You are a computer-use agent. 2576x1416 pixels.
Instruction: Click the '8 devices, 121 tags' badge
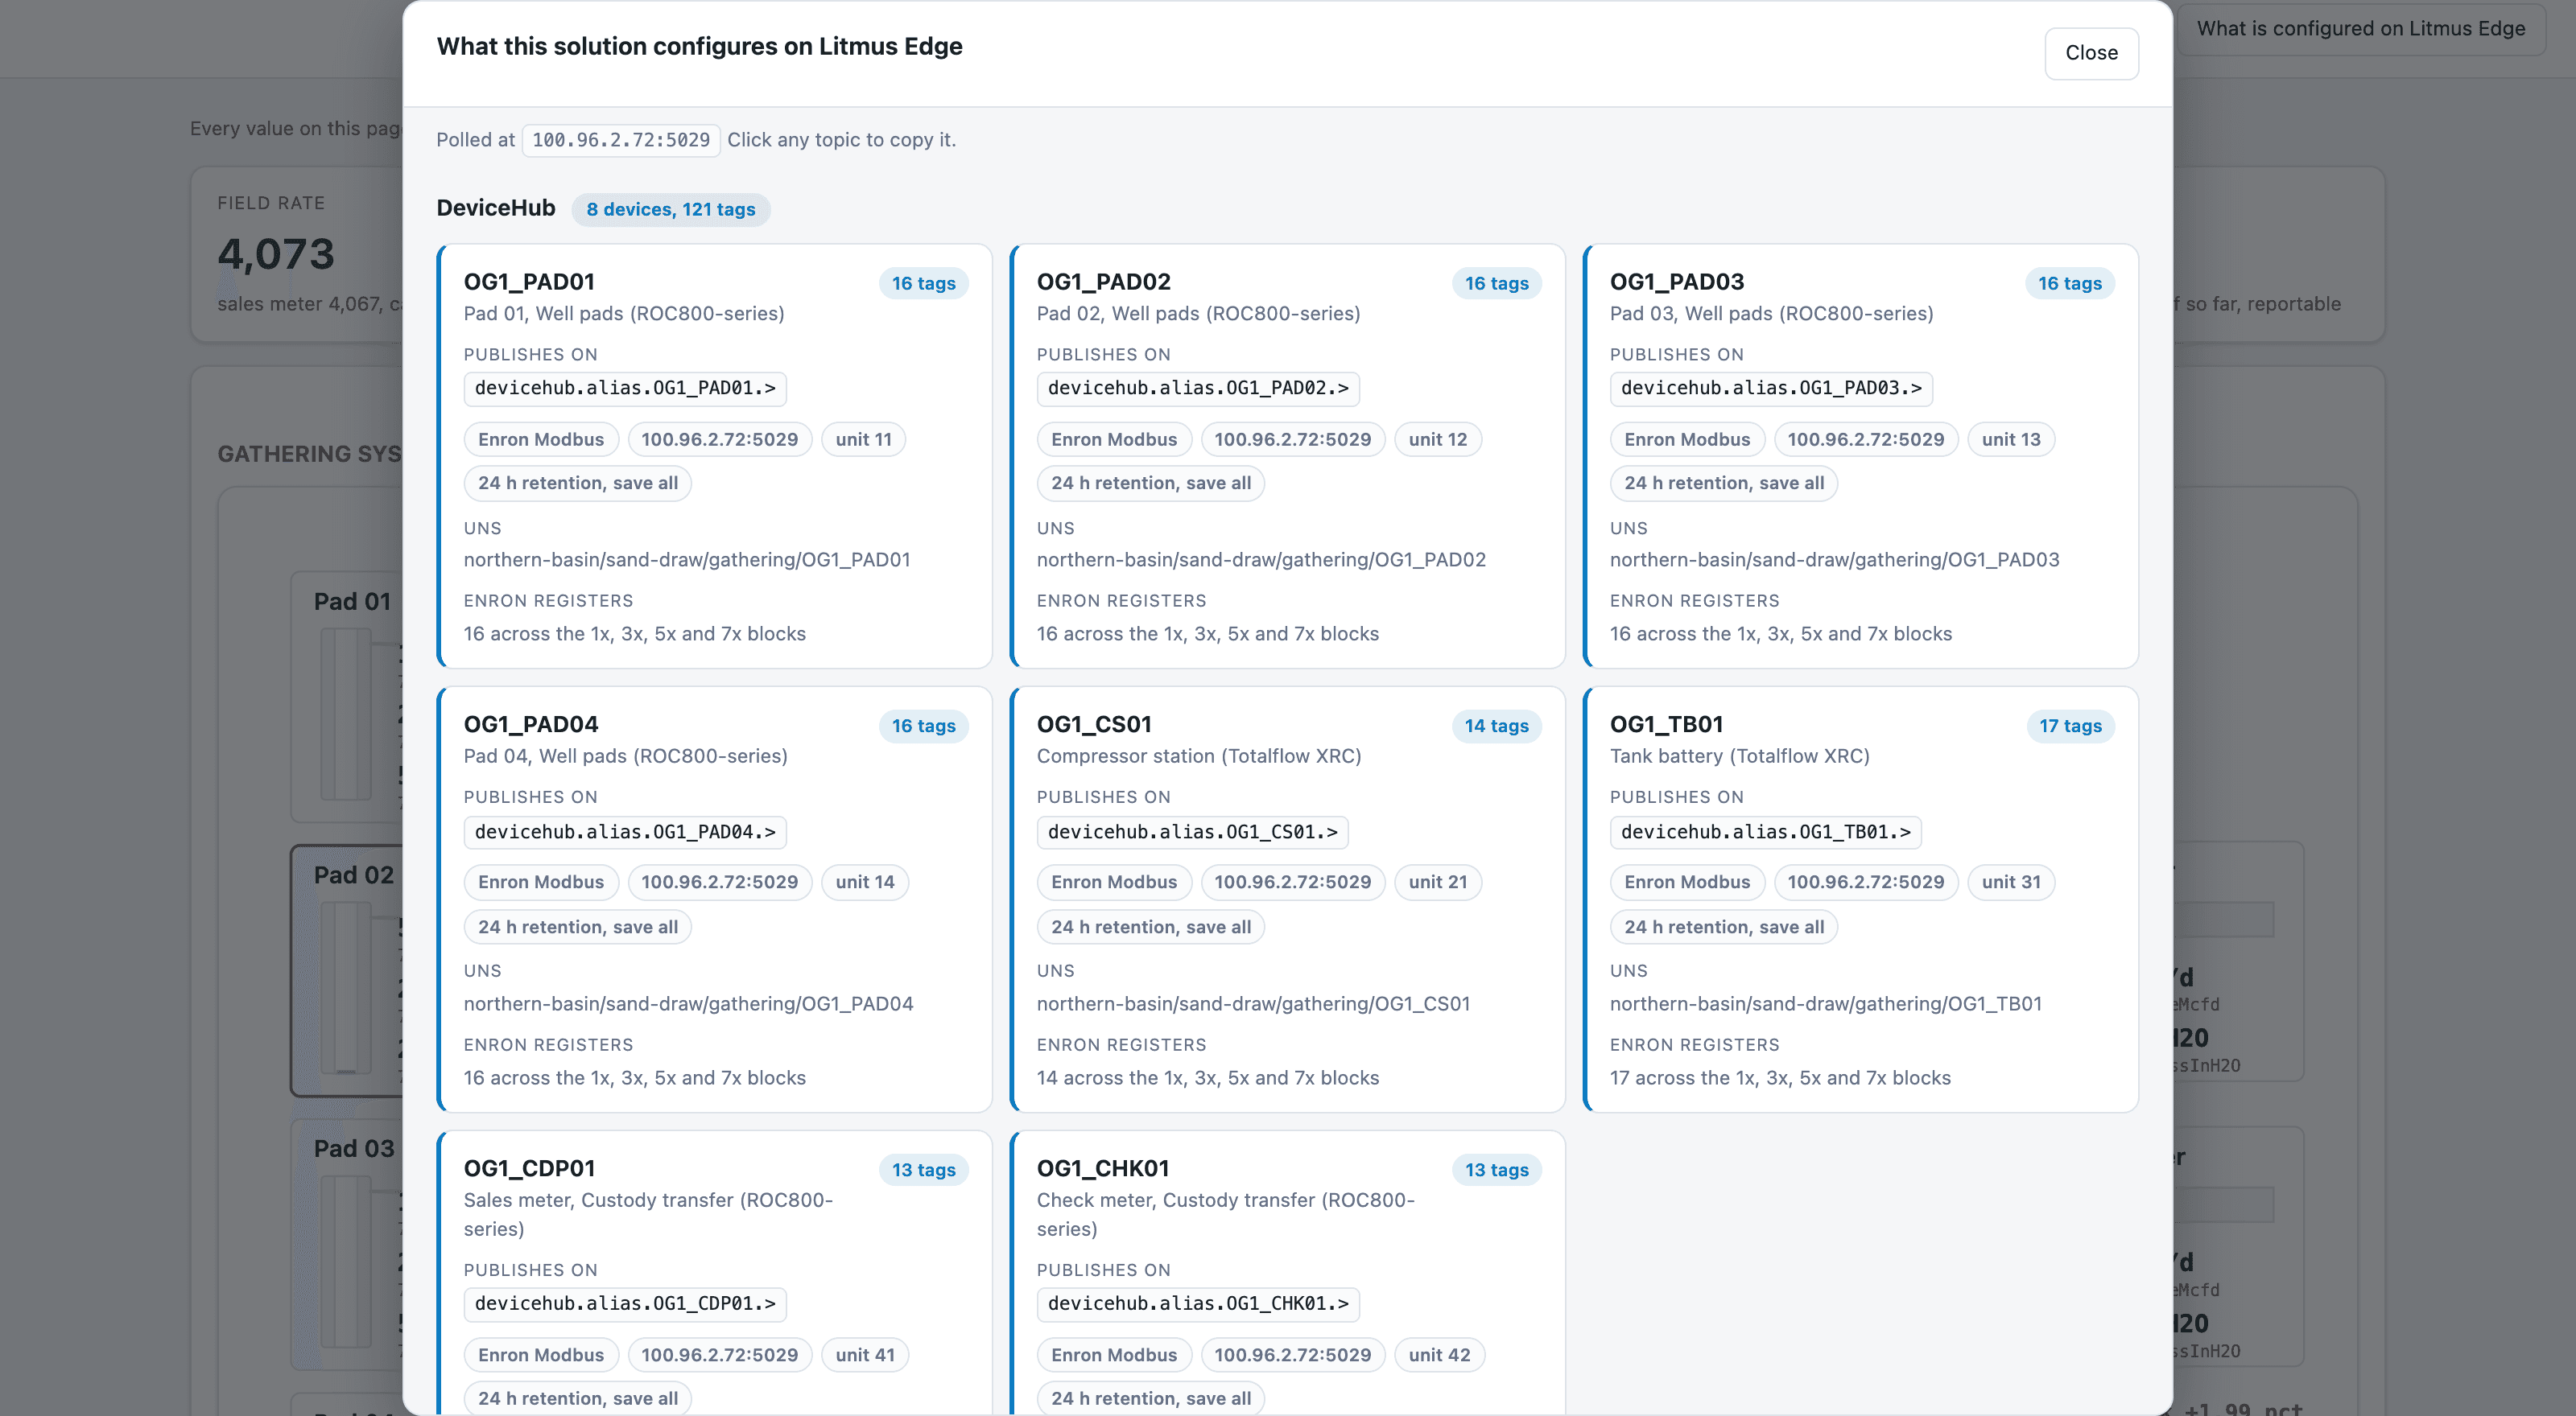[671, 209]
